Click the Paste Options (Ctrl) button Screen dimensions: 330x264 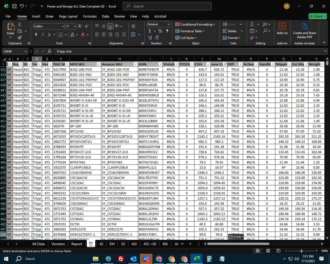pyautogui.click(x=236, y=237)
